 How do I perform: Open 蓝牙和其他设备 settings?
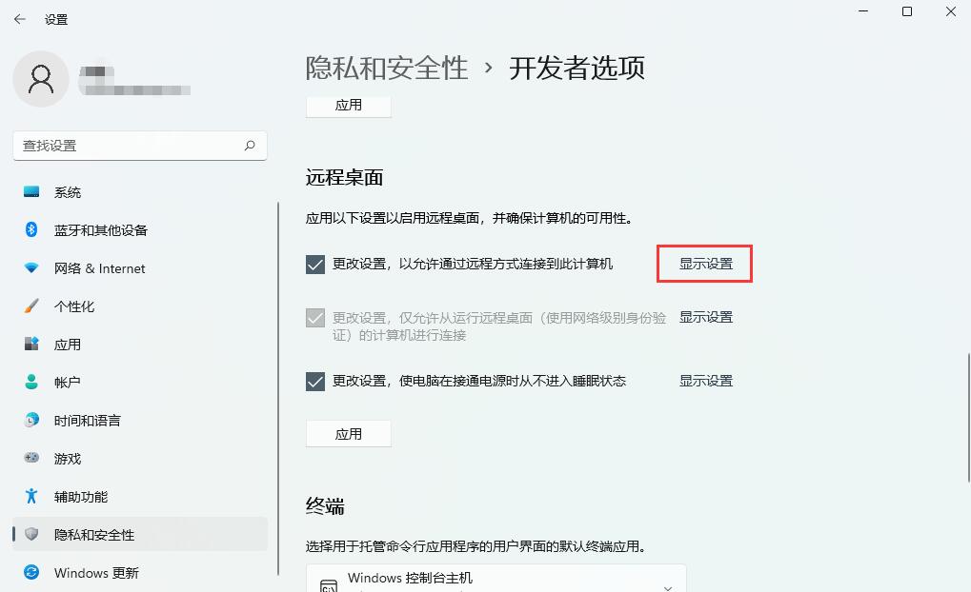tap(140, 230)
